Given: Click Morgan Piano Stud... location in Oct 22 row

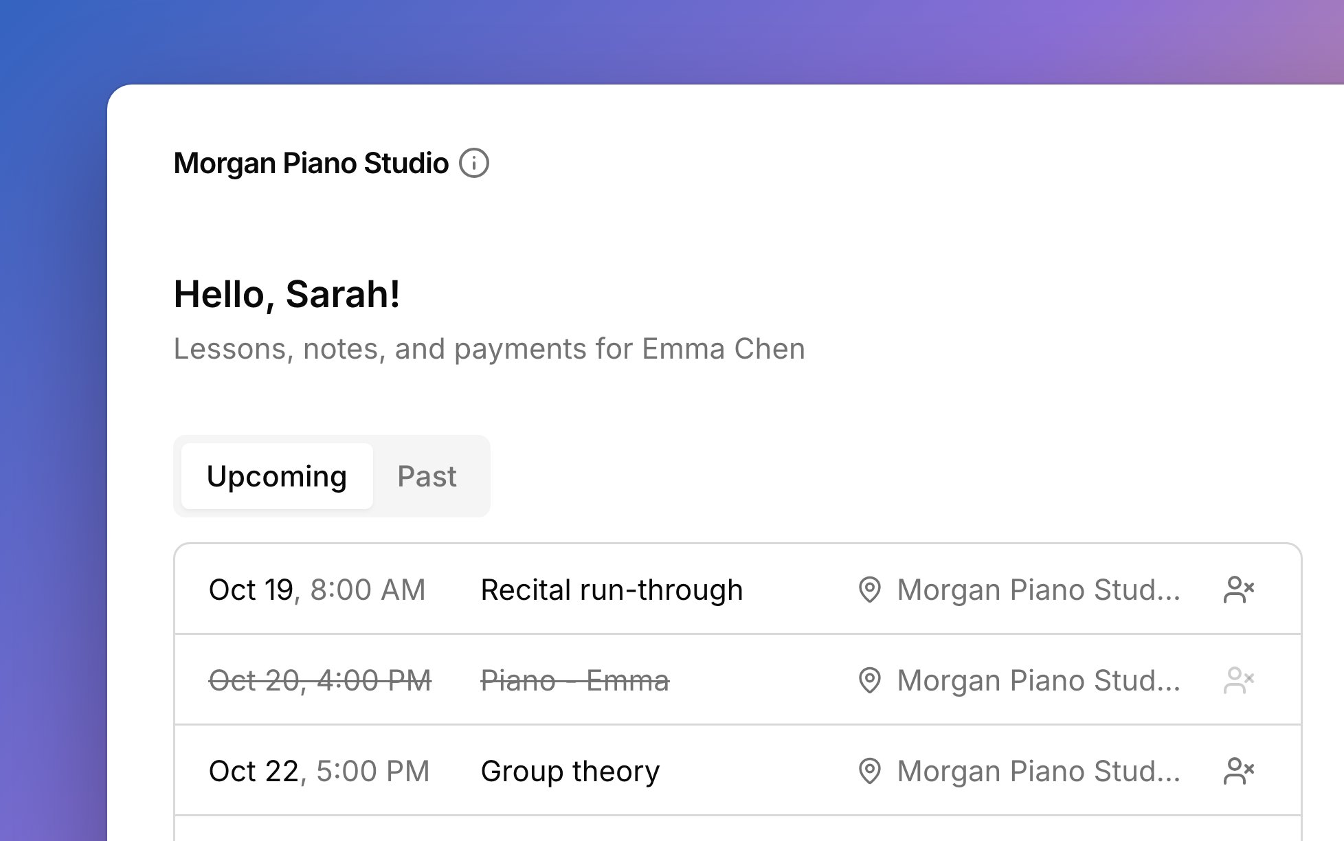Looking at the screenshot, I should (1038, 771).
